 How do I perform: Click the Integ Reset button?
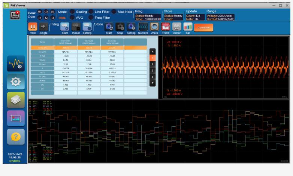coord(76,27)
